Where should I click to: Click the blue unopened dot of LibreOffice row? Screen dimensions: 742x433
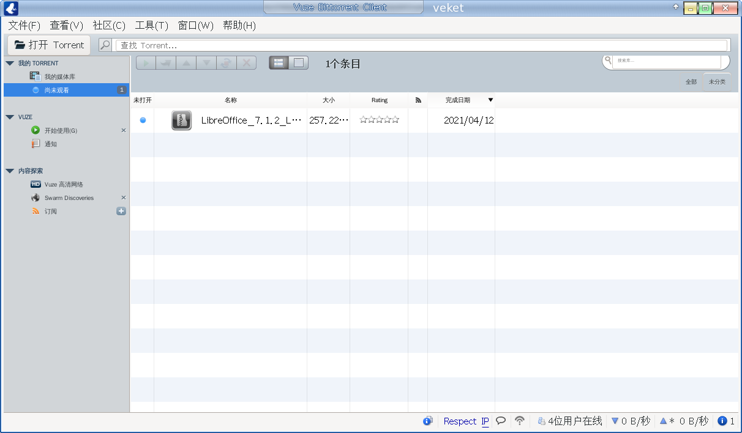(143, 120)
